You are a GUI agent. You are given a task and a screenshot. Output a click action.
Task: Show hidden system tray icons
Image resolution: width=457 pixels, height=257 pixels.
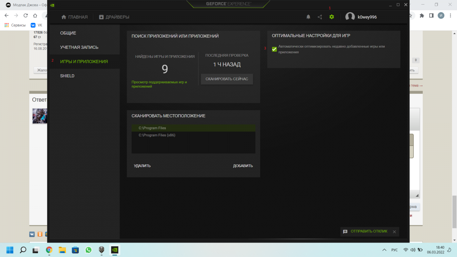tap(384, 250)
